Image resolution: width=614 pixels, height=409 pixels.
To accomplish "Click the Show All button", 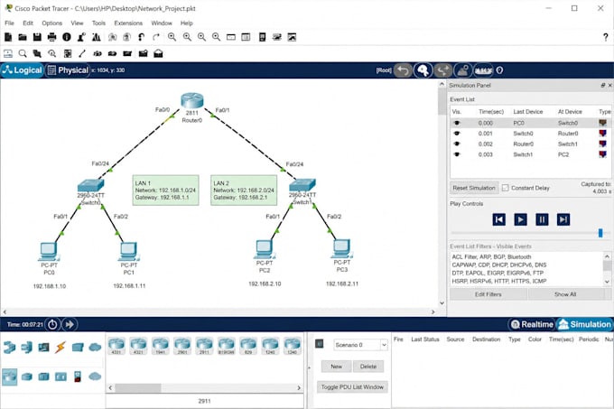I will [x=565, y=294].
